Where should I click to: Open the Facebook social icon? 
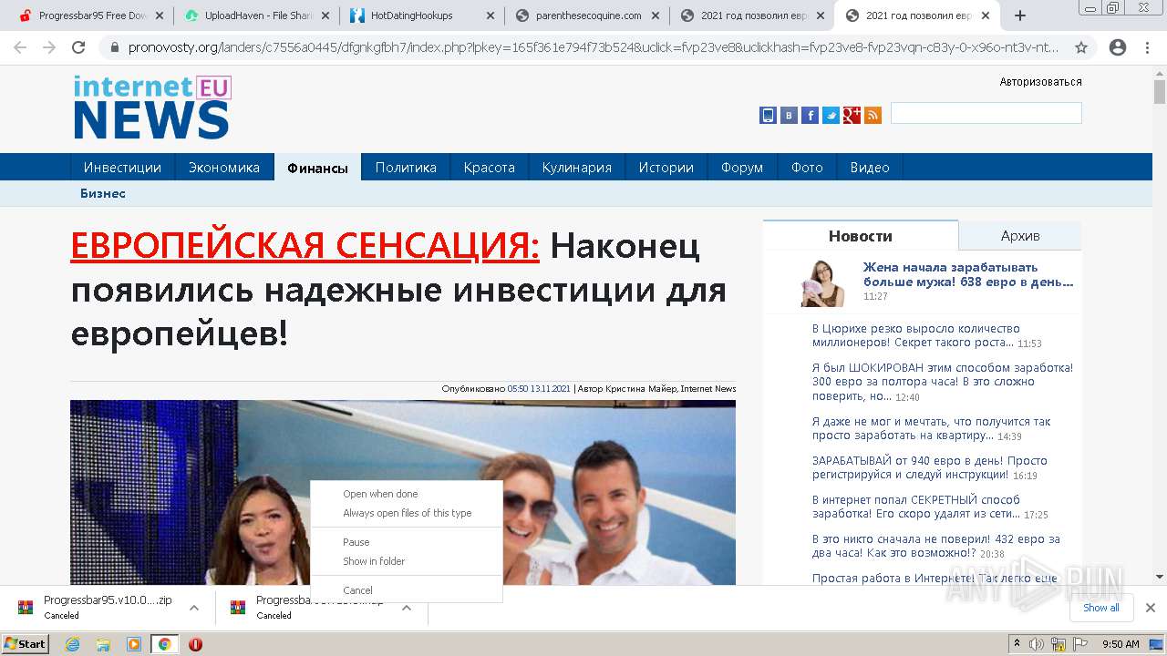click(x=810, y=115)
